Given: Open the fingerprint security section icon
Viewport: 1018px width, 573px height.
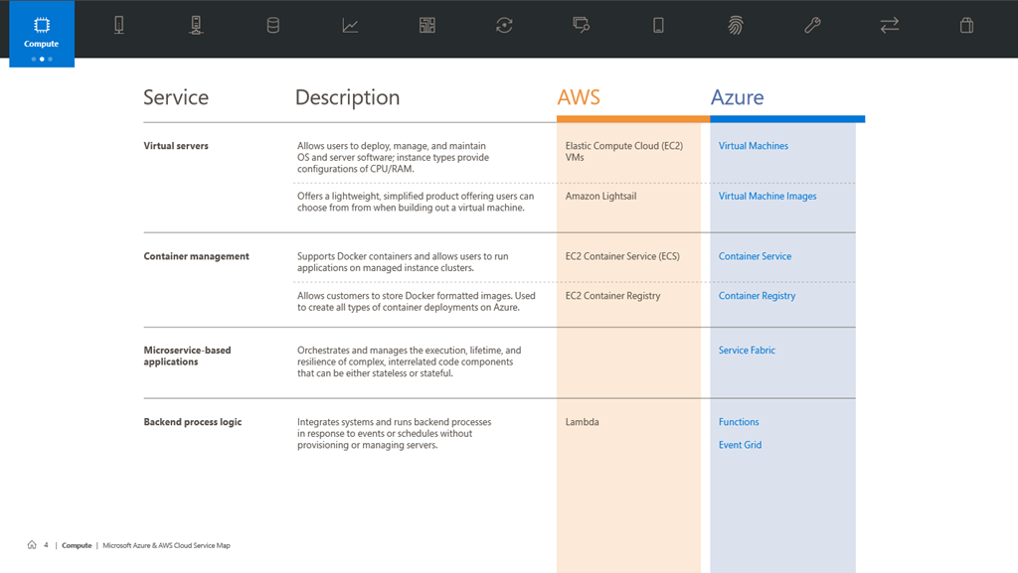Looking at the screenshot, I should 736,26.
